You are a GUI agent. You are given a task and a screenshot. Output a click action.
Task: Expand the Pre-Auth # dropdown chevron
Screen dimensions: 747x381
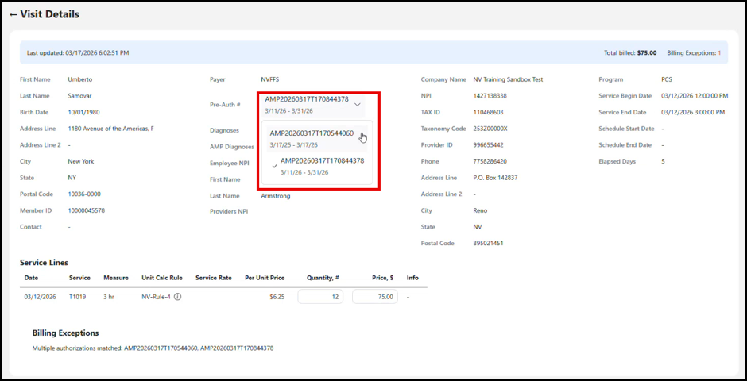(358, 104)
